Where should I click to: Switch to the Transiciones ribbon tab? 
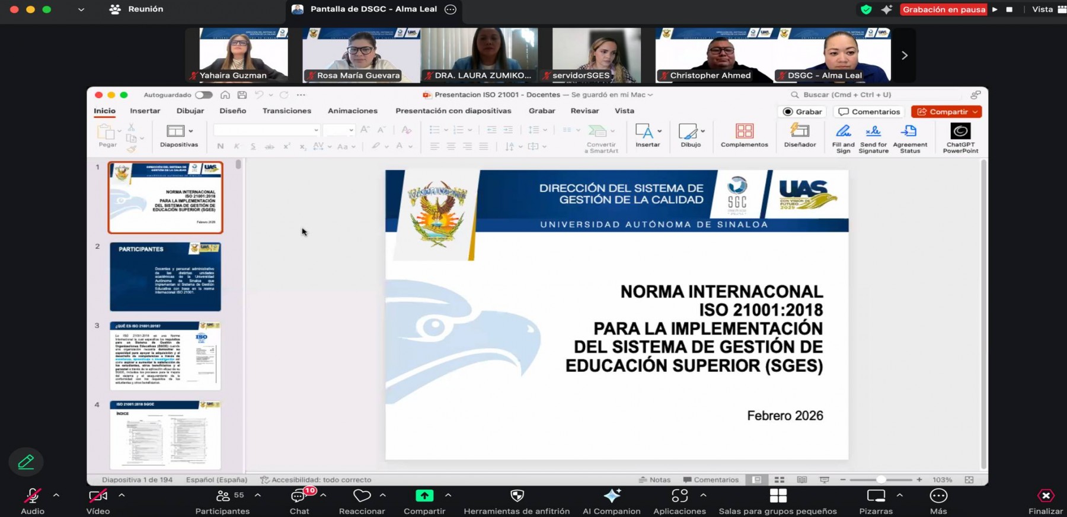[286, 111]
